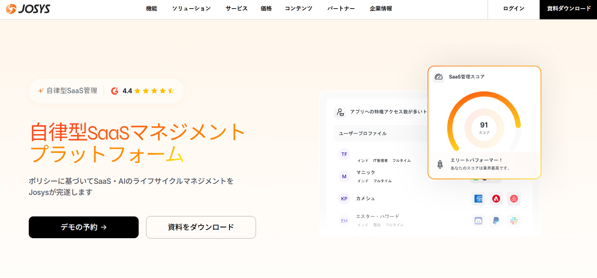Open the サービス menu
This screenshot has height=278, width=597.
point(237,9)
